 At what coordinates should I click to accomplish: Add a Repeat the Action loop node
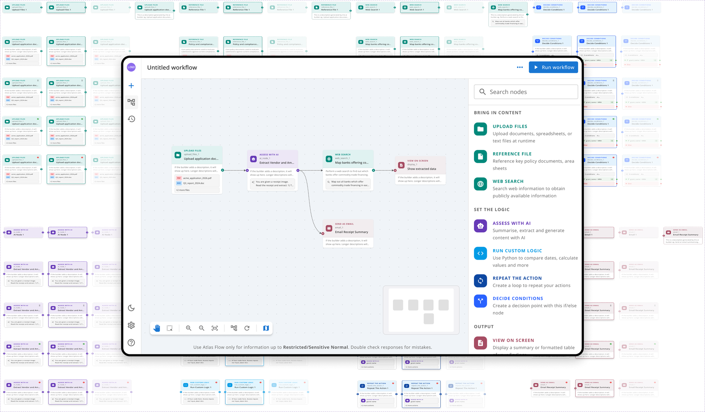526,282
